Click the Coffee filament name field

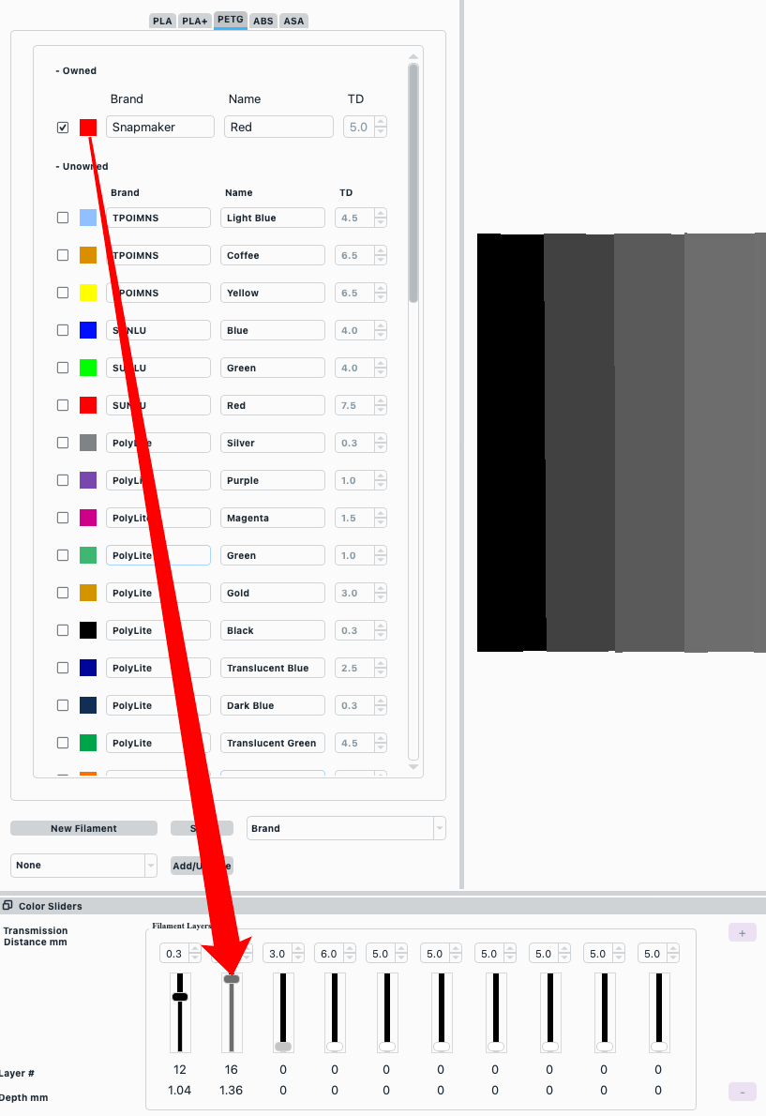[272, 254]
